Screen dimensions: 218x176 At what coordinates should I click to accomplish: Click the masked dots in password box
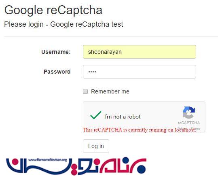click(92, 72)
